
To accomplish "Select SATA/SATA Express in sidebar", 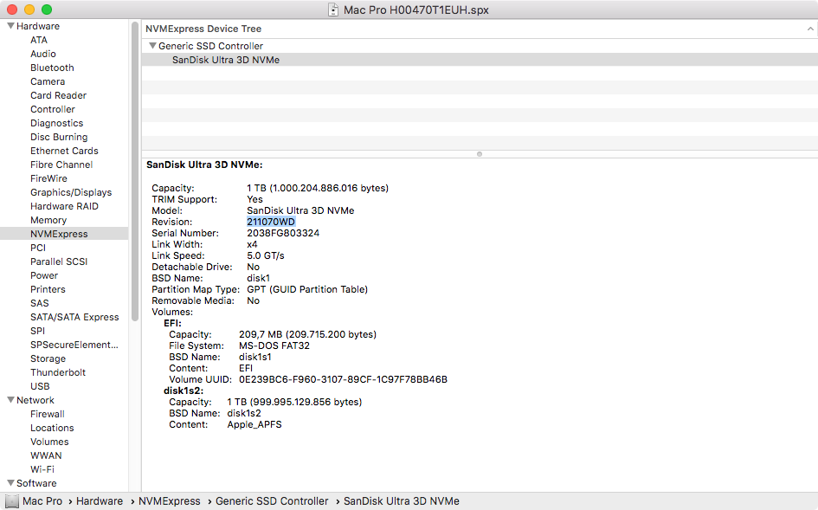I will pos(74,317).
